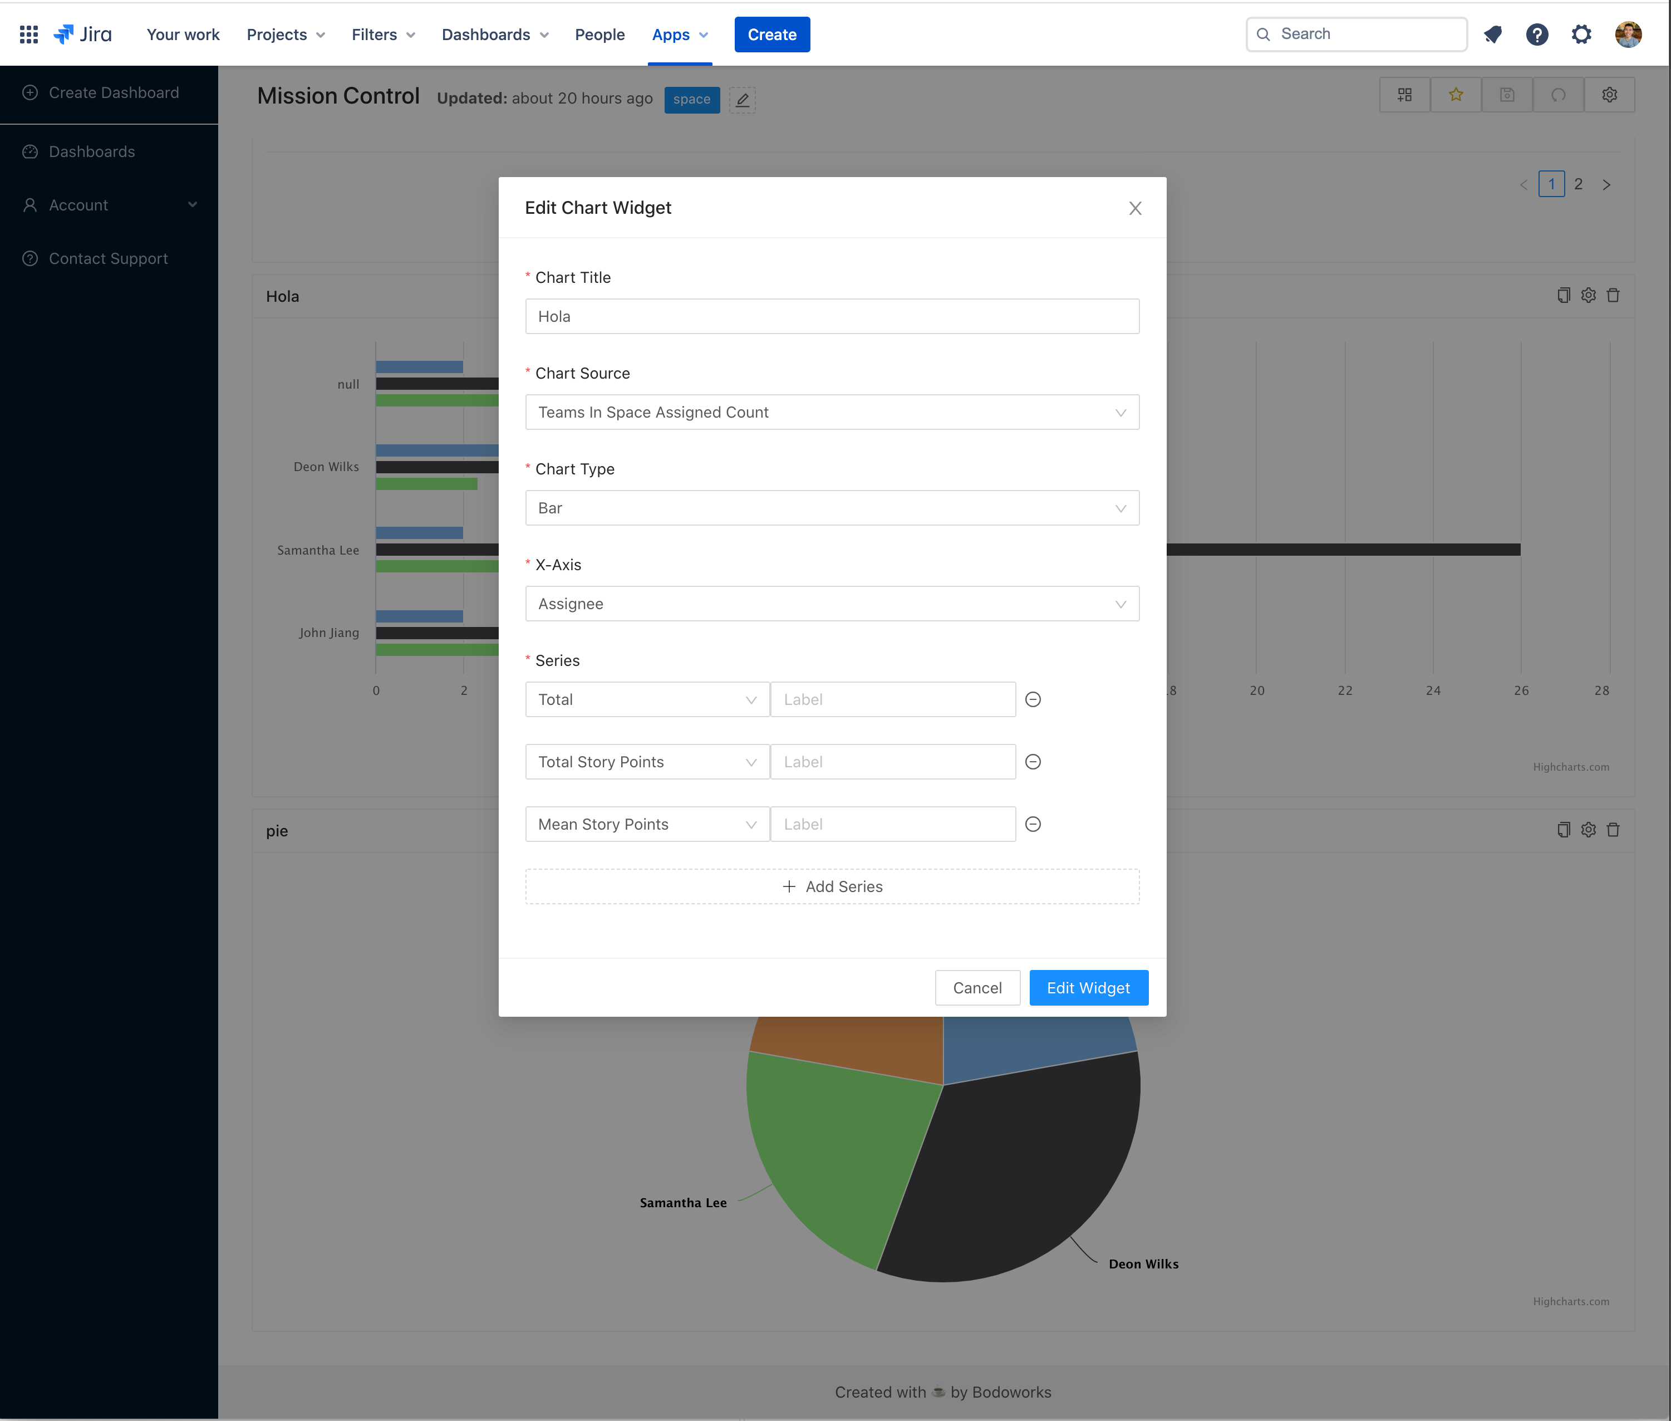Open the Chart Source dropdown

click(831, 413)
